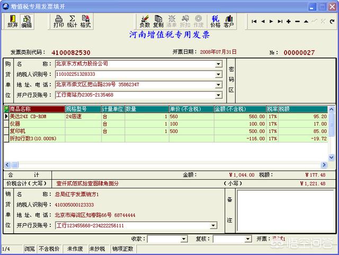Click the 负数 (negative invoice) icon
339x255 pixels.
pos(145,21)
